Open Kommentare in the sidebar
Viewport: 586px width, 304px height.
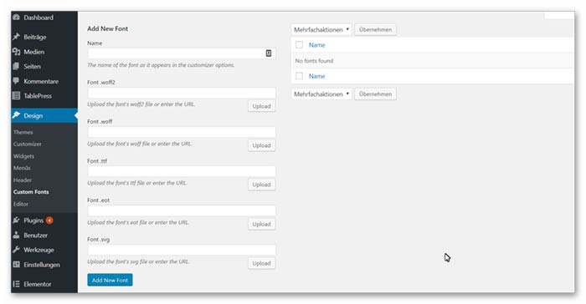coord(44,81)
